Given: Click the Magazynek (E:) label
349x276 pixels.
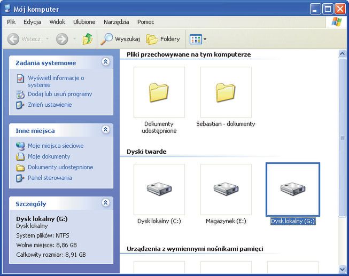Looking at the screenshot, I should click(226, 222).
